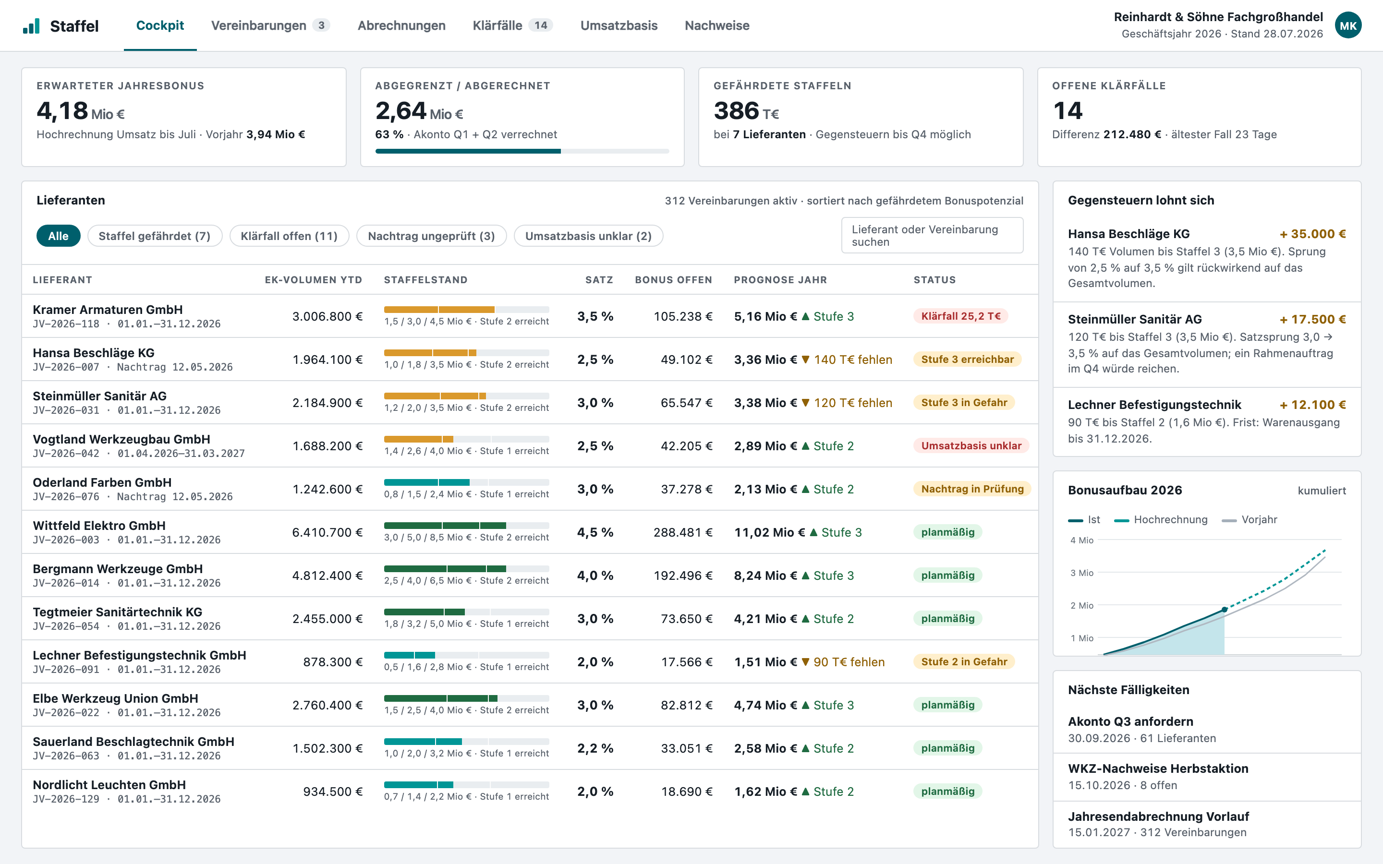1383x864 pixels.
Task: Open Hansa Beschläge KG Gegensteuern recommendation
Action: [1206, 258]
